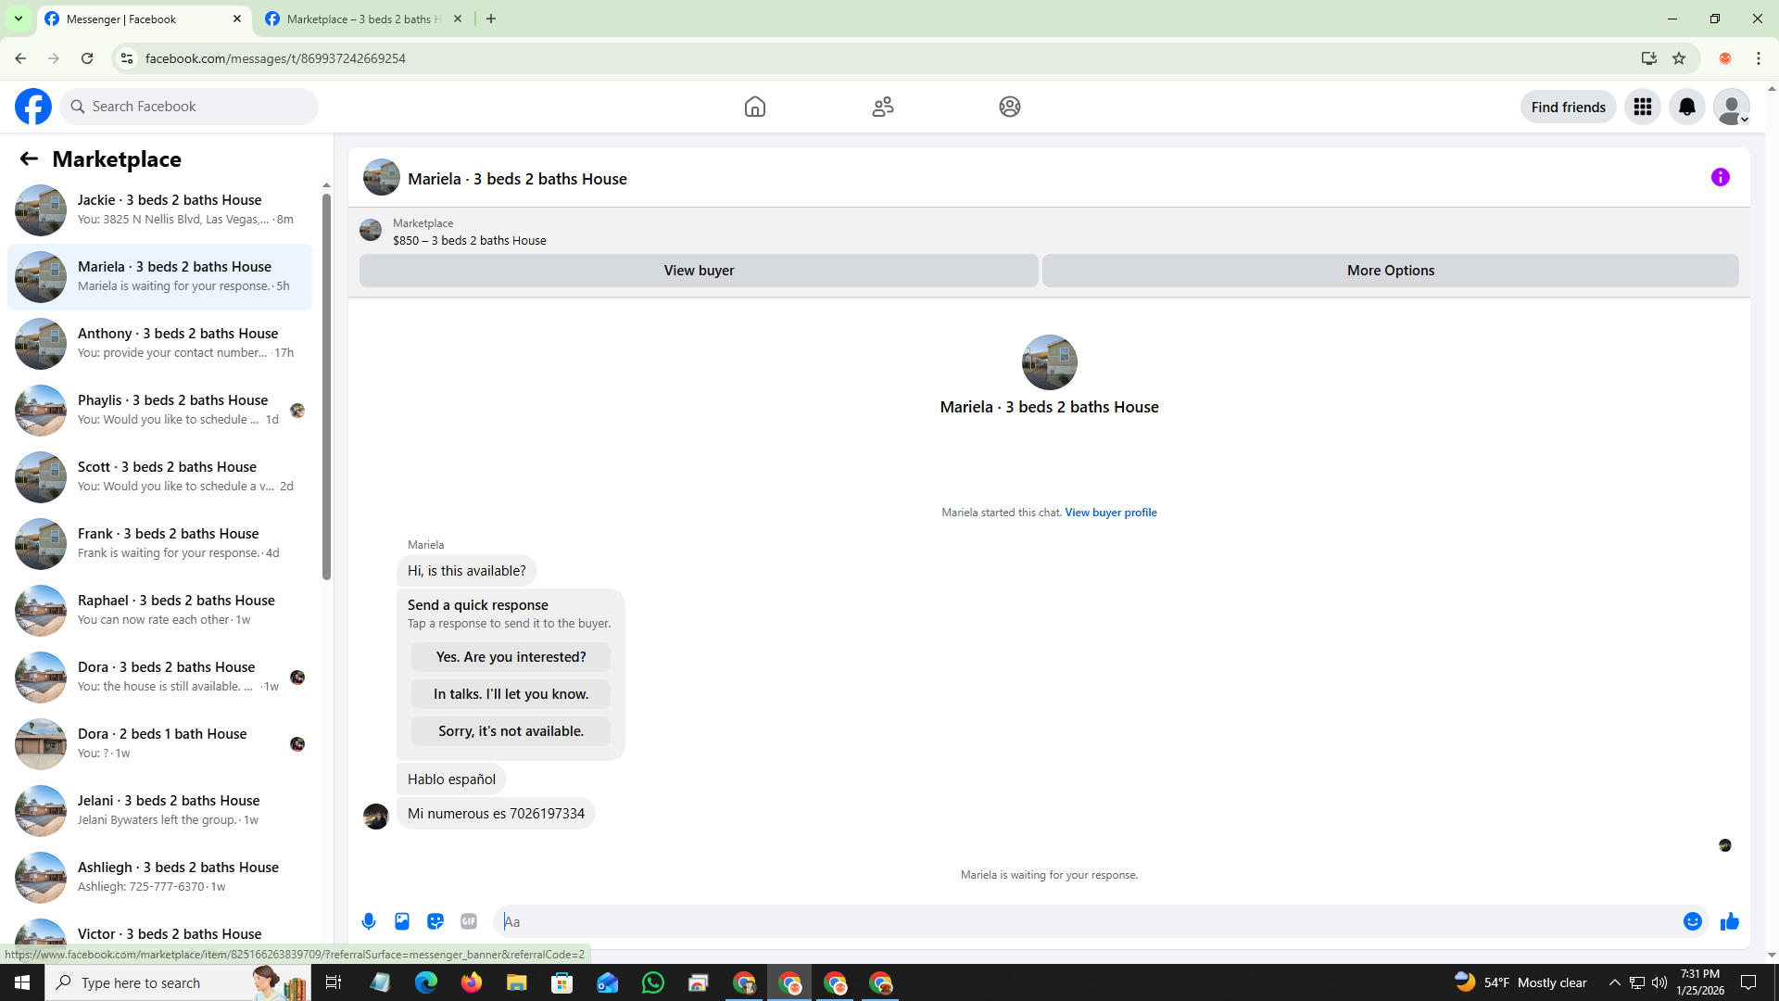1779x1001 pixels.
Task: Click the Find friends button
Action: (1569, 107)
